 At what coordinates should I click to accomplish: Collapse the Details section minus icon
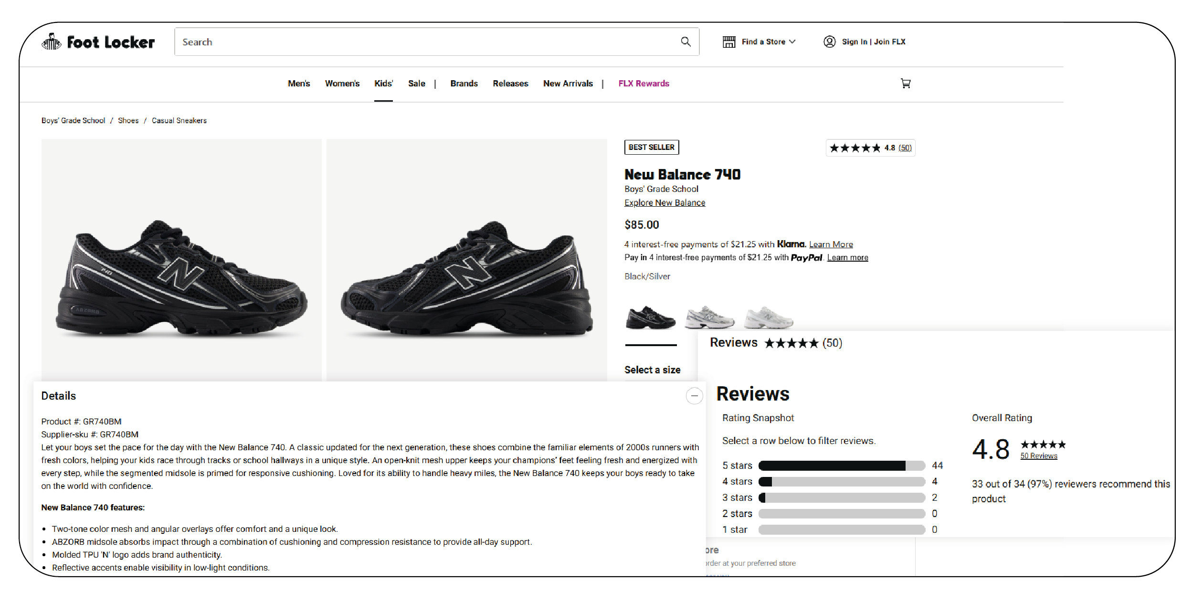pos(695,396)
